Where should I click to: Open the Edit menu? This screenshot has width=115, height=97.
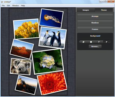pos(8,6)
